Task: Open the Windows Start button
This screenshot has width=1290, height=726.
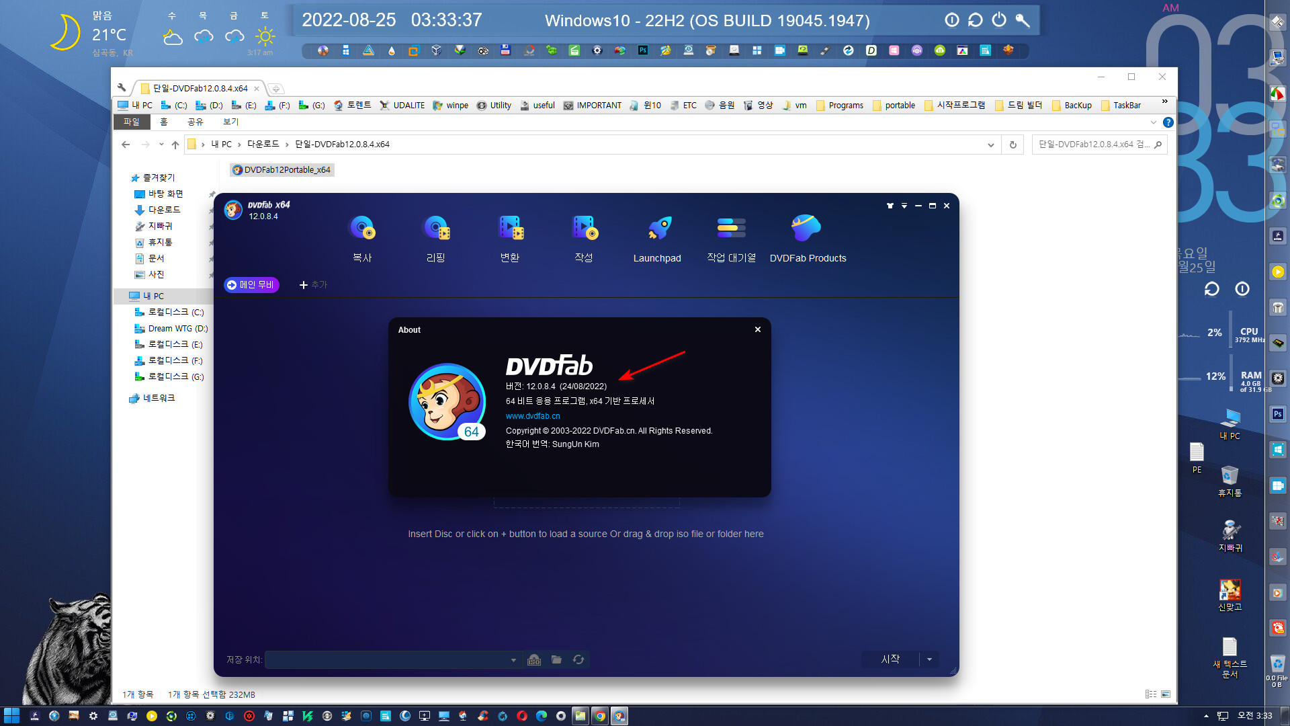Action: (x=11, y=716)
